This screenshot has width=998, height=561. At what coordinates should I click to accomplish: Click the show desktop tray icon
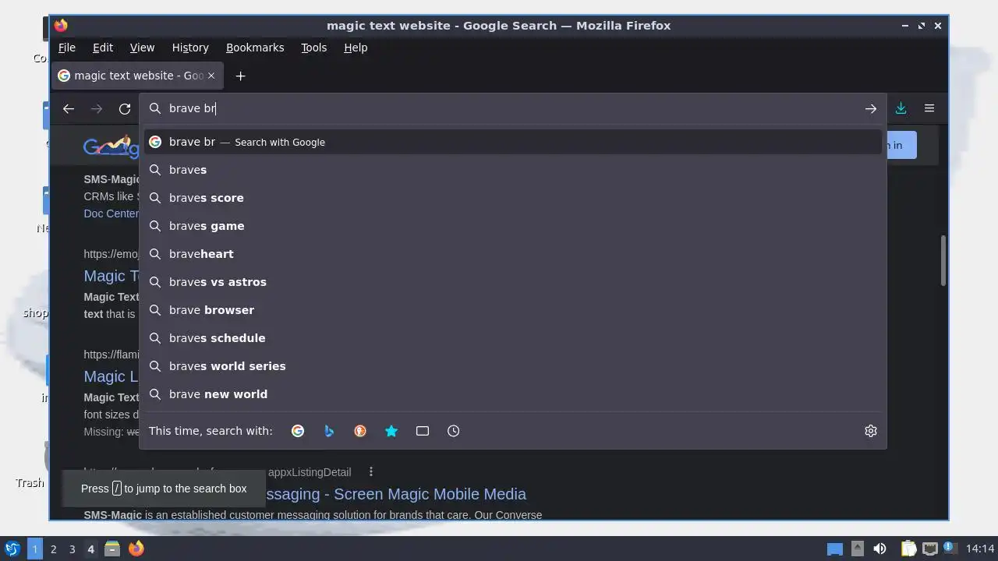coord(835,549)
